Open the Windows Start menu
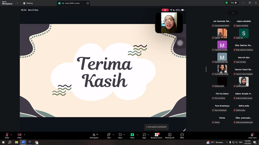This screenshot has width=259, height=145. click(3, 142)
